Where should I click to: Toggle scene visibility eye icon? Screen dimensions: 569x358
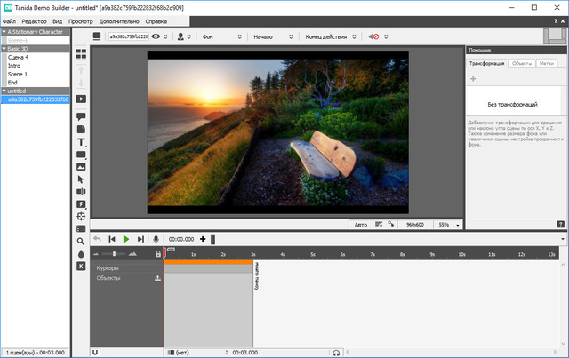coord(156,36)
